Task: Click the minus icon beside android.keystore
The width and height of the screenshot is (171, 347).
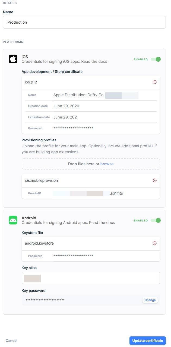Action: coord(155,243)
